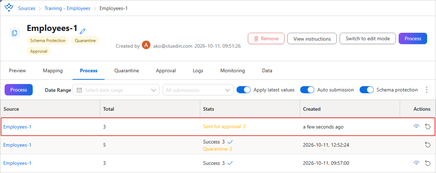
Task: Open the three-dot more options menu
Action: click(x=427, y=90)
